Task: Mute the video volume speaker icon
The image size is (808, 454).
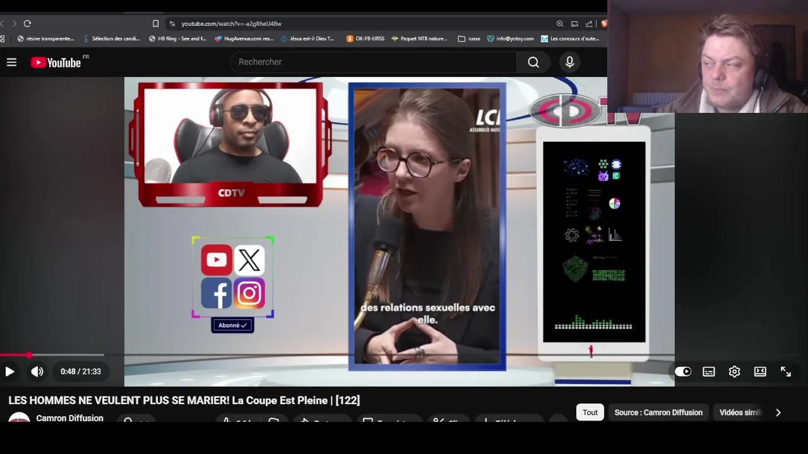Action: 37,371
